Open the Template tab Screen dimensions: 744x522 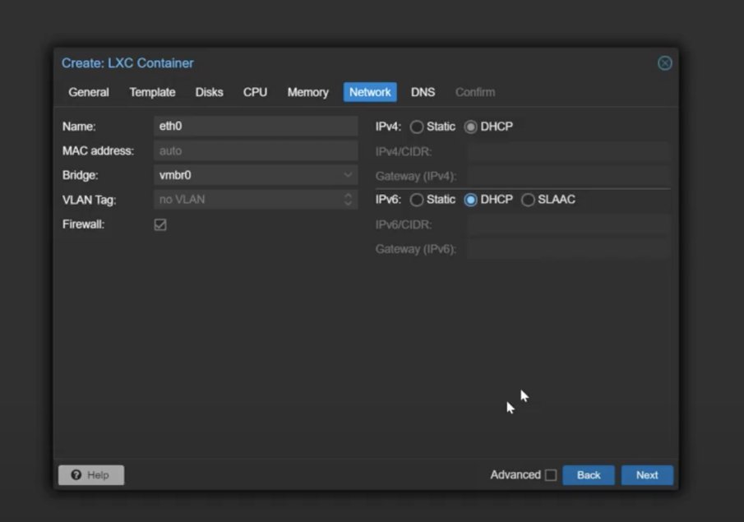[152, 92]
